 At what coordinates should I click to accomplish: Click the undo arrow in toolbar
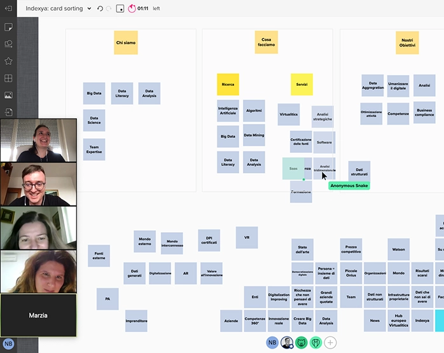100,9
